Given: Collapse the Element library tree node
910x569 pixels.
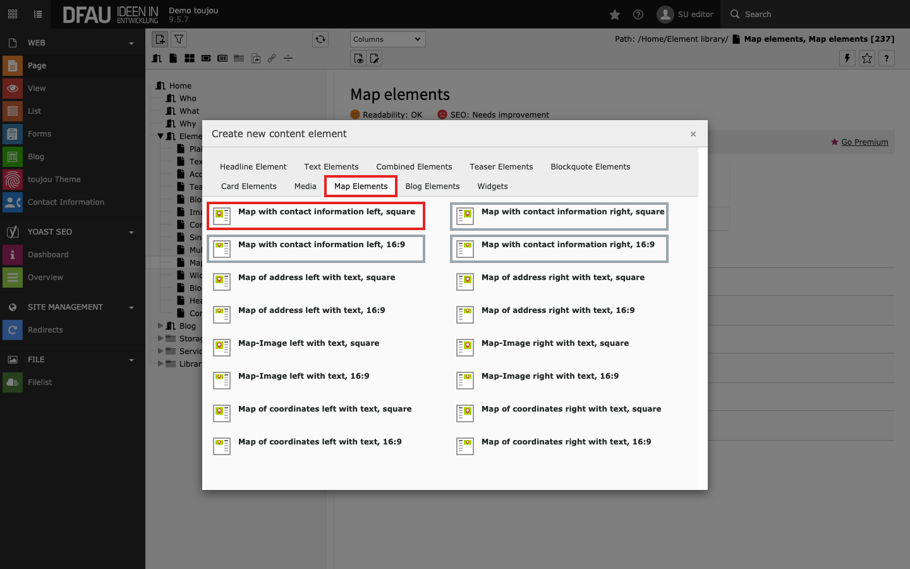Looking at the screenshot, I should (161, 136).
